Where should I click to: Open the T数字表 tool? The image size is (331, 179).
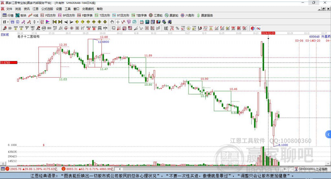pyautogui.click(x=139, y=16)
